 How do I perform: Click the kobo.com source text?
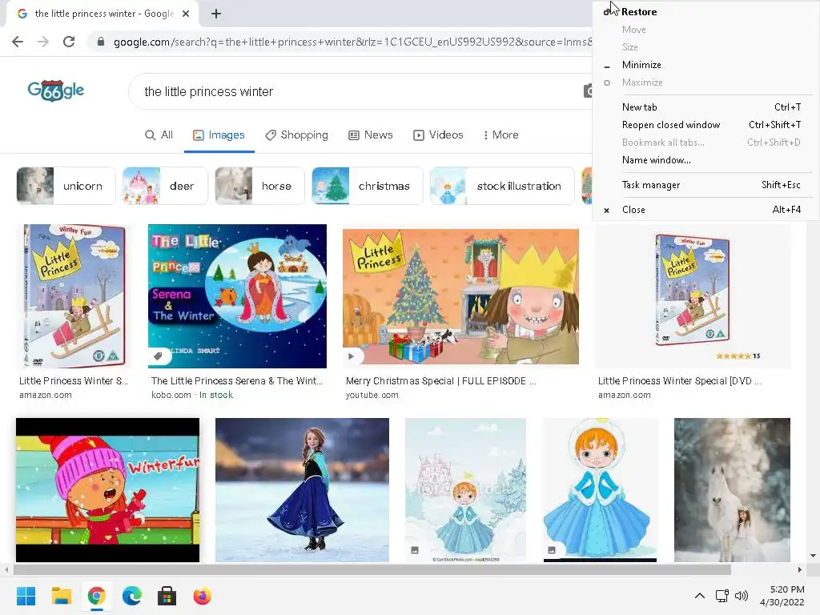171,395
